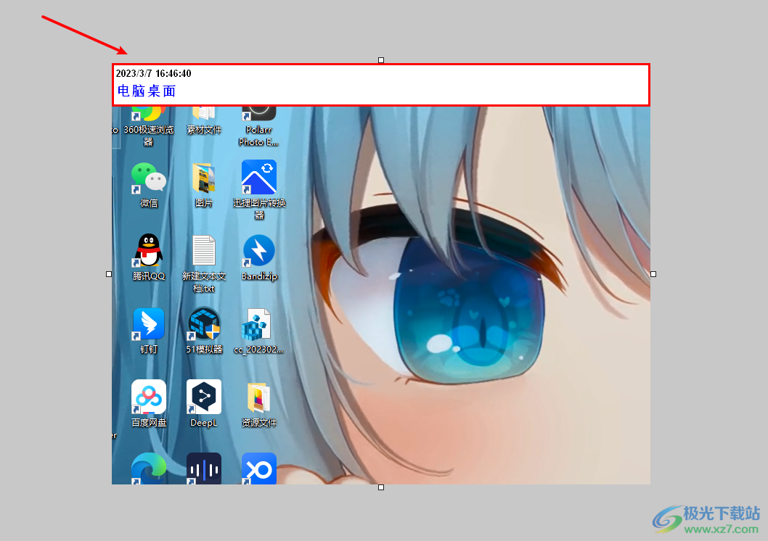
Task: Click the 2023/3/7 16:46:40 timestamp text
Action: pos(153,73)
